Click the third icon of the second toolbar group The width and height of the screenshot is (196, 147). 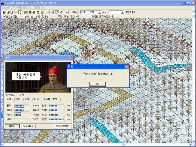(34, 12)
